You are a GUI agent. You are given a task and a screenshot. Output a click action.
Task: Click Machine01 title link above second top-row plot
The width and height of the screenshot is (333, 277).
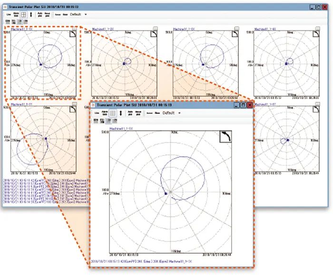pos(103,29)
